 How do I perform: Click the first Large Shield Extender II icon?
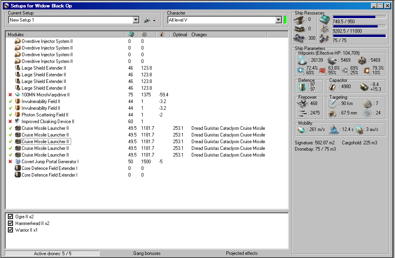tap(17, 68)
